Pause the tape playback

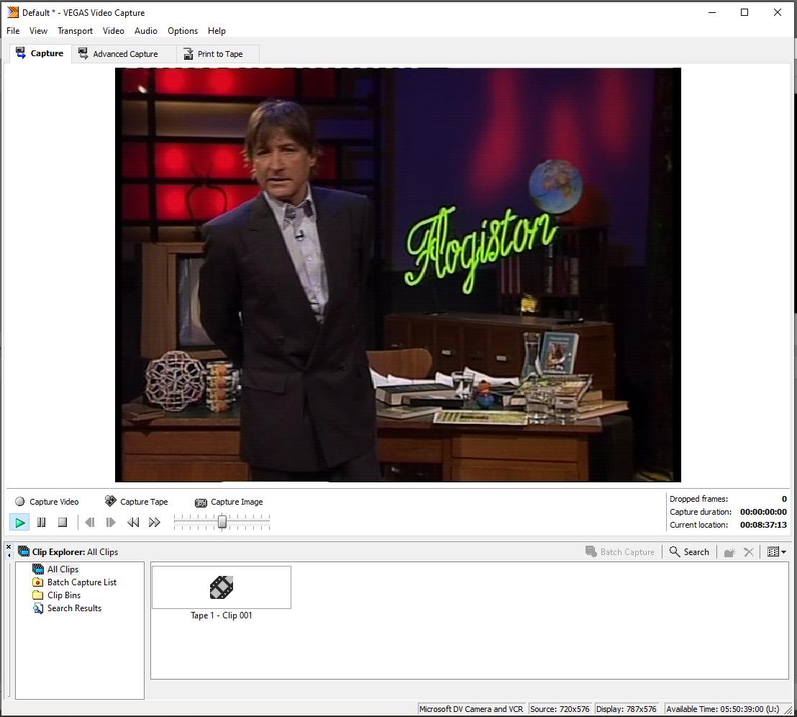[x=41, y=523]
